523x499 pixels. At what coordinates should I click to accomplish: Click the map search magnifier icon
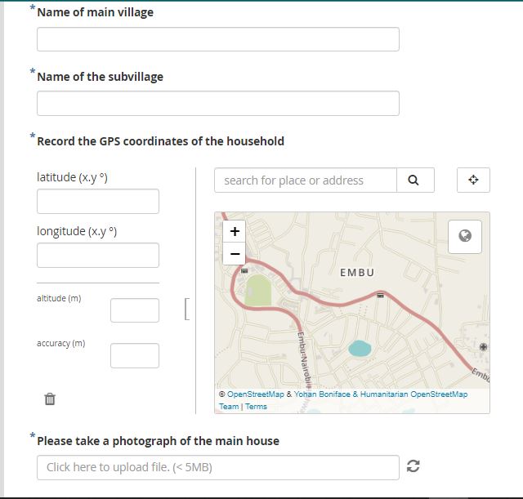pos(415,180)
